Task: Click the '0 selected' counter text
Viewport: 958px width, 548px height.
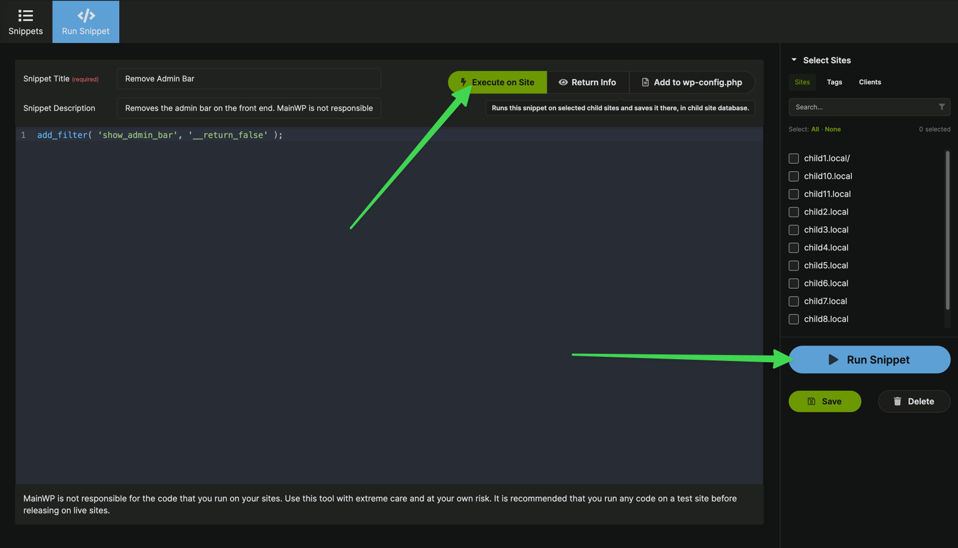Action: (x=934, y=129)
